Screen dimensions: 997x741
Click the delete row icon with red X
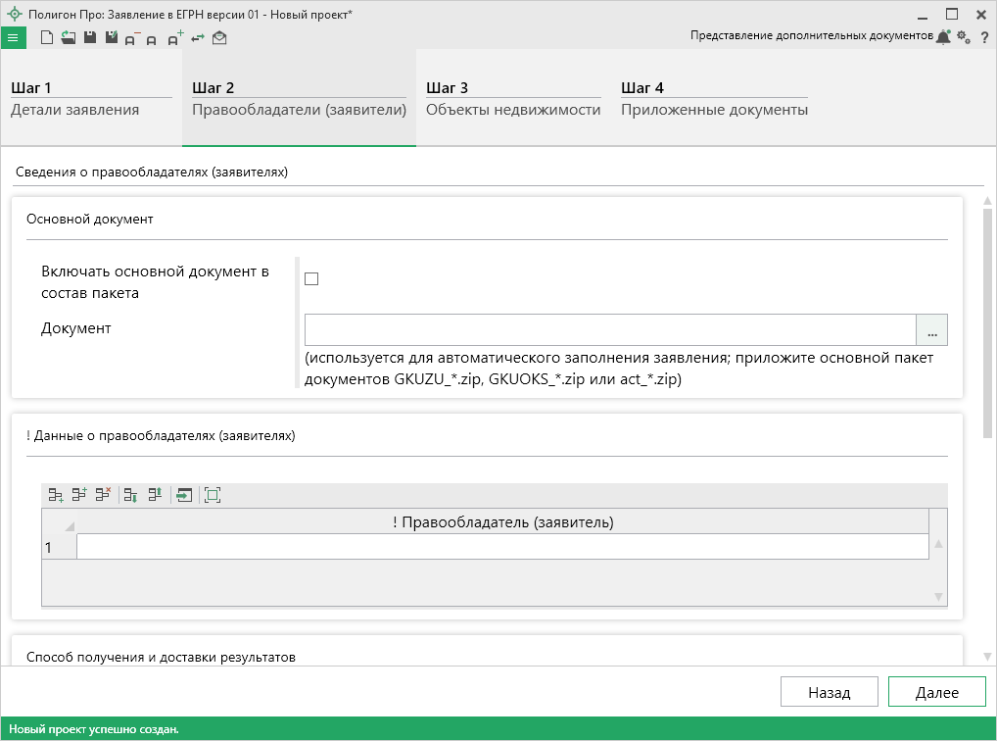coord(103,495)
